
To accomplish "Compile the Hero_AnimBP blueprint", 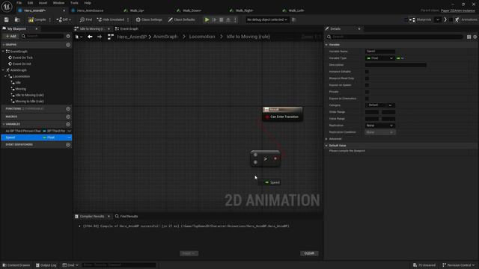I will [37, 19].
